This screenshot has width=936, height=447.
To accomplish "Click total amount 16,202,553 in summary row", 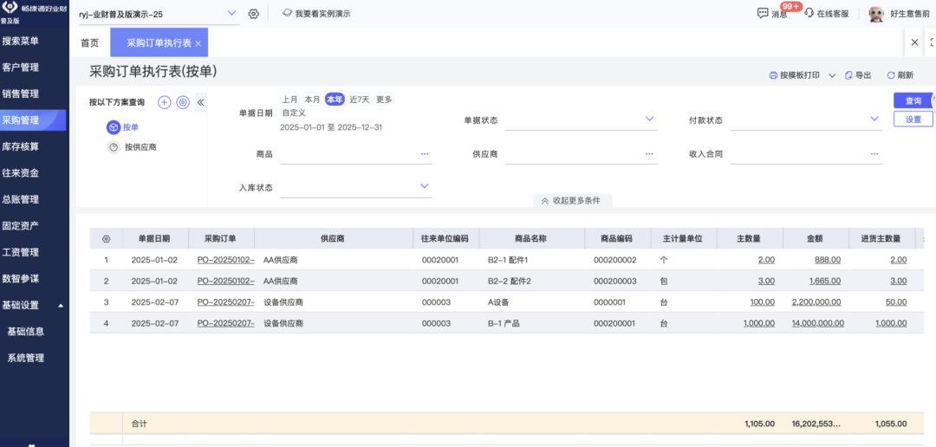I will (816, 424).
